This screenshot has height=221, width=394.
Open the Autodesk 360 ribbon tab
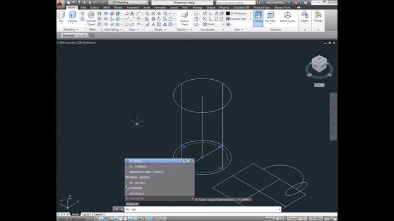tap(241, 7)
